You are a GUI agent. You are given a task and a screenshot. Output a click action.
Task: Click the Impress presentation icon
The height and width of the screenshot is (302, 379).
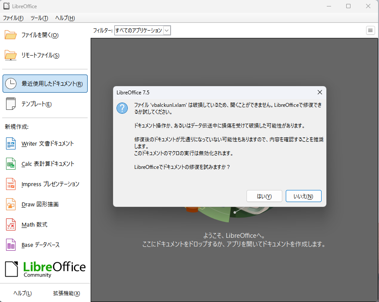click(11, 184)
